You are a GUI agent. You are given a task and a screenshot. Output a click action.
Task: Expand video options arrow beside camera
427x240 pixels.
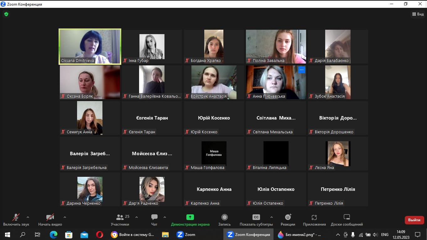65,217
